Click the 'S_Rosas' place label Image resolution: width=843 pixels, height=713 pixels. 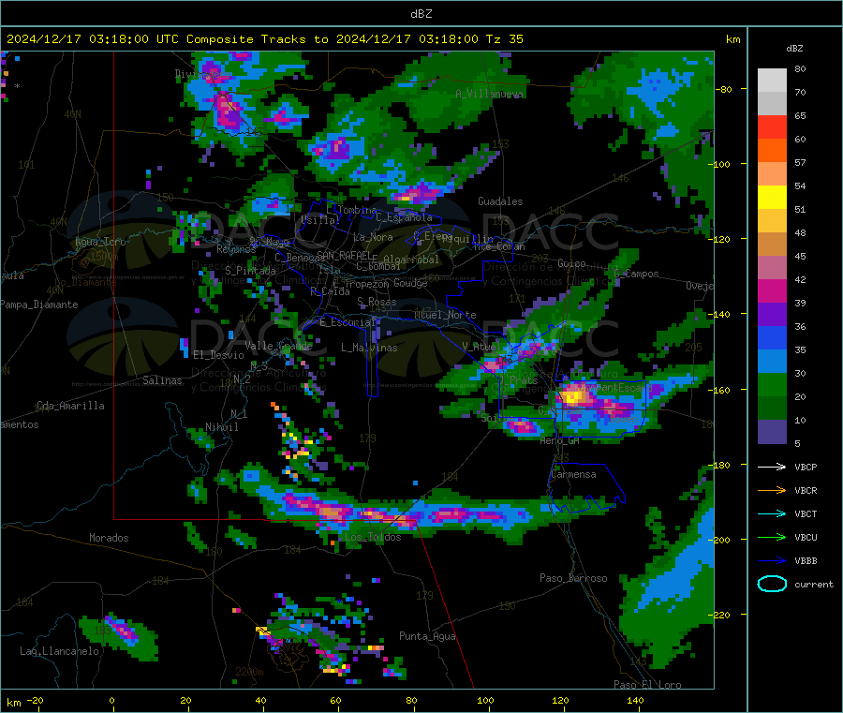[x=377, y=302]
